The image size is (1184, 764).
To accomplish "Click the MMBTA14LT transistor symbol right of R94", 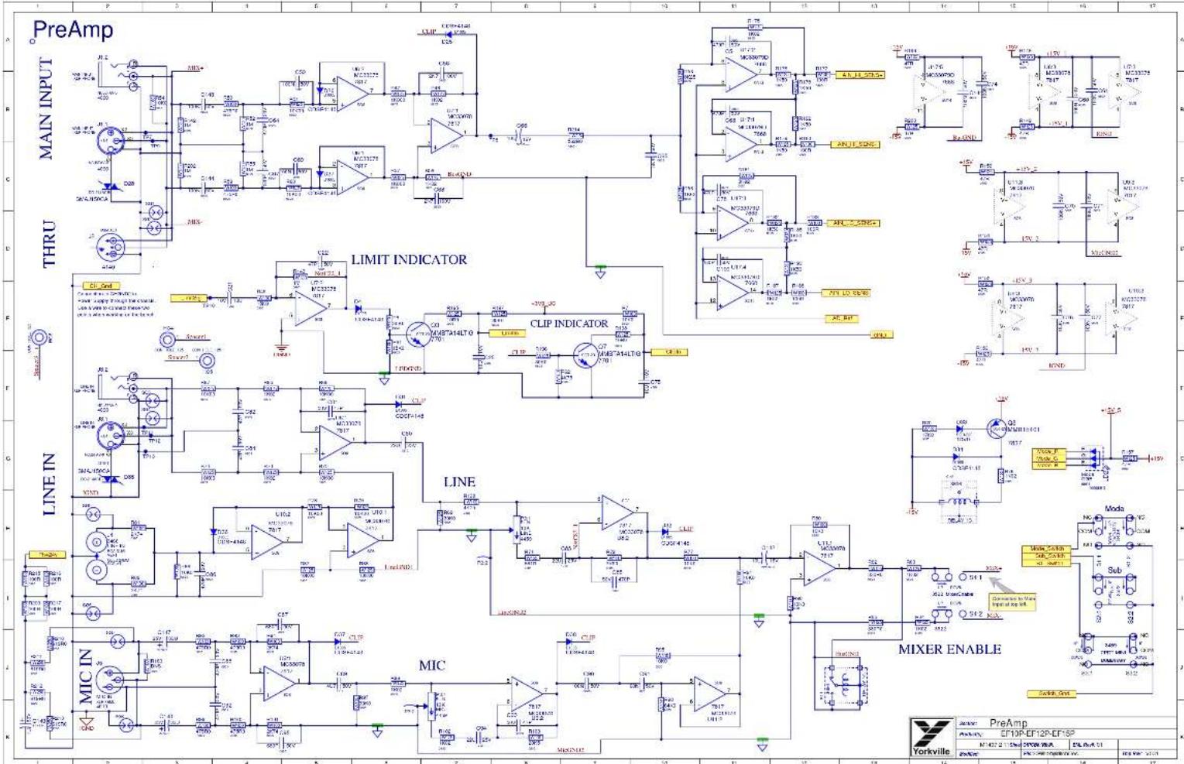I will tap(417, 334).
